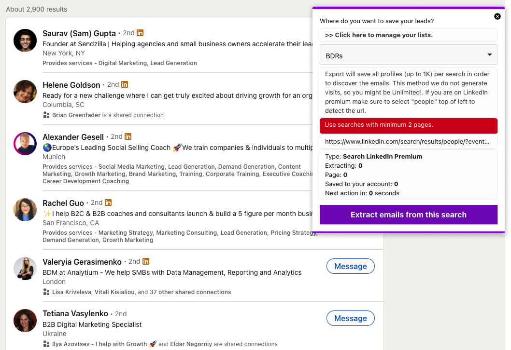Click shared connections icon under Helene Goldson
The image size is (511, 350).
[46, 115]
